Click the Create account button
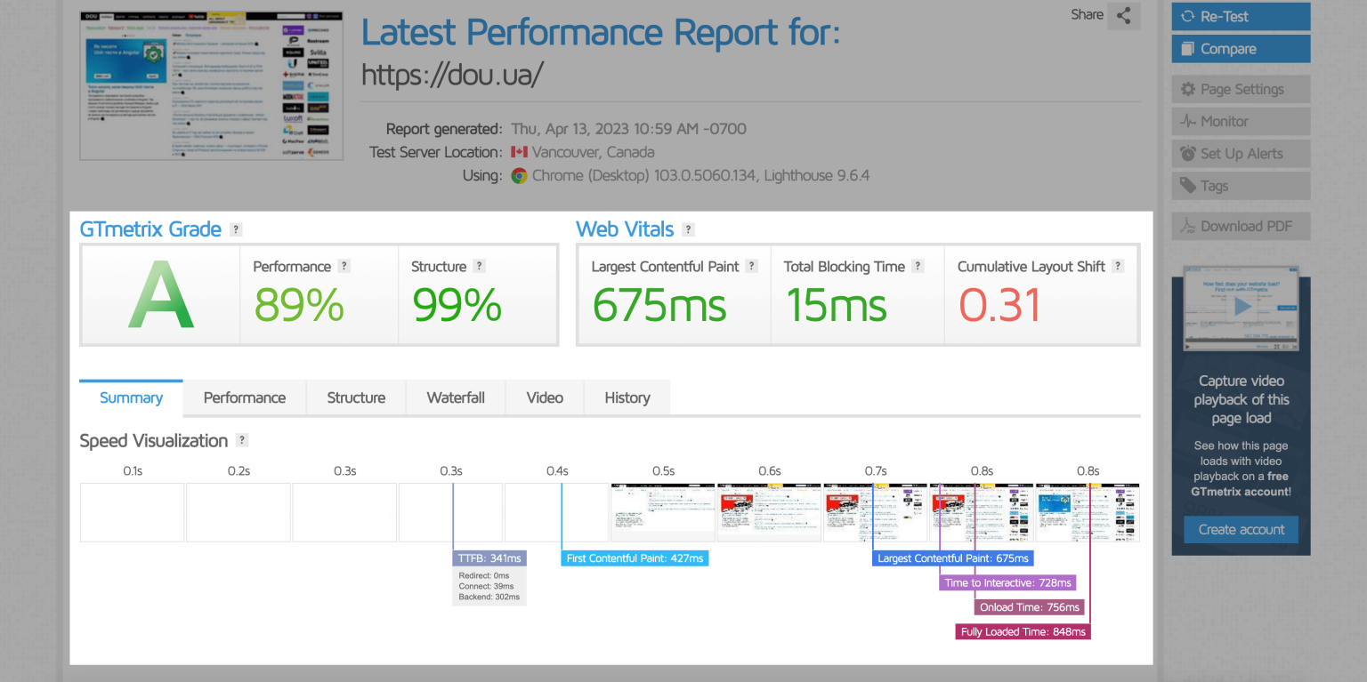Screen dimensions: 1367x682 coord(1241,529)
